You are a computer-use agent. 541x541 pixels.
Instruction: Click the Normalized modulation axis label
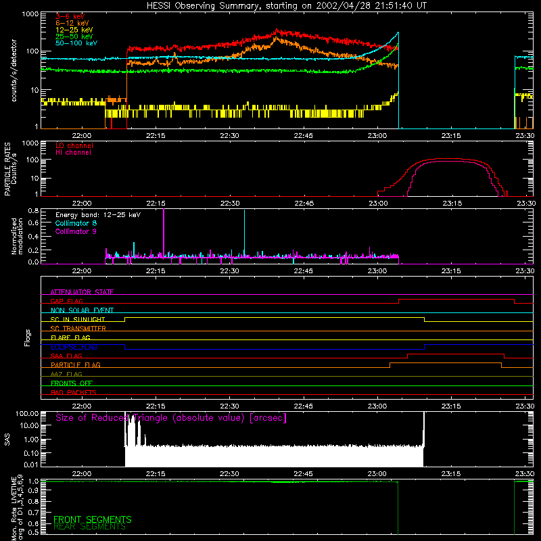tap(17, 236)
